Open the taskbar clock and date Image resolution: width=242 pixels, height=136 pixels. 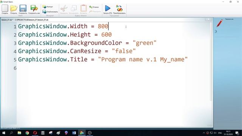pos(228,133)
